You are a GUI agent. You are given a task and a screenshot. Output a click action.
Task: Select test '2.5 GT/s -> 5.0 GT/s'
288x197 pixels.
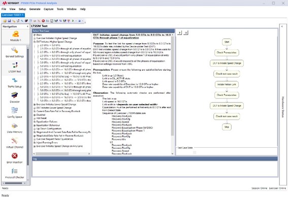click(x=50, y=45)
